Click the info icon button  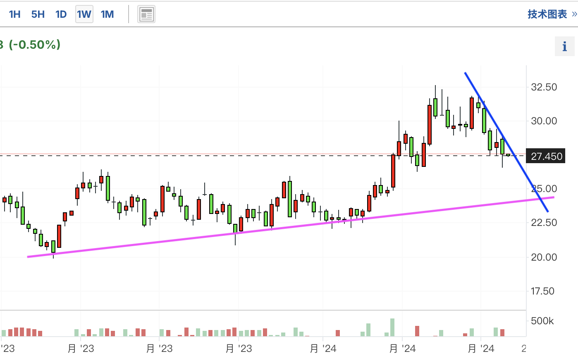[x=564, y=46]
